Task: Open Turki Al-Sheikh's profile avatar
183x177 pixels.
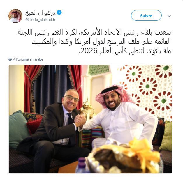Action: (x=15, y=16)
